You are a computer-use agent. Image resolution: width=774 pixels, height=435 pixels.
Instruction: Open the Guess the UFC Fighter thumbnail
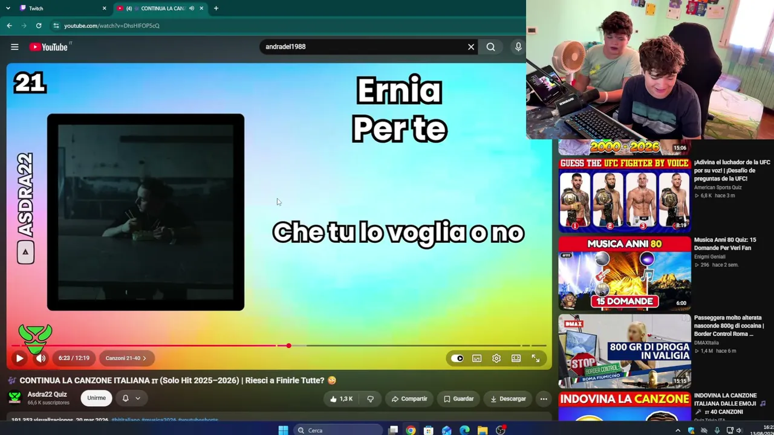tap(625, 195)
